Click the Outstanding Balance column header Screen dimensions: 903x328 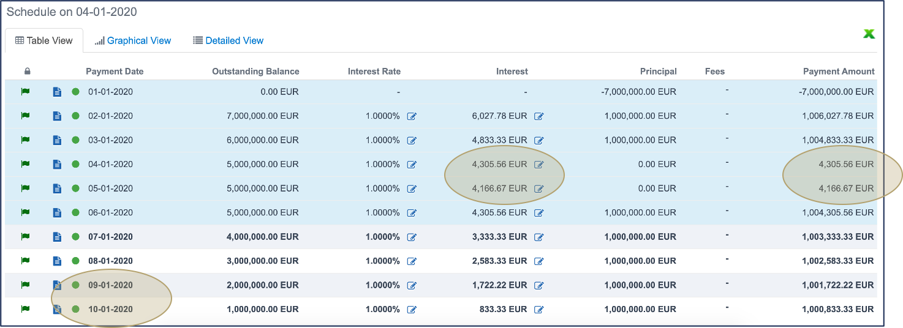coord(255,71)
